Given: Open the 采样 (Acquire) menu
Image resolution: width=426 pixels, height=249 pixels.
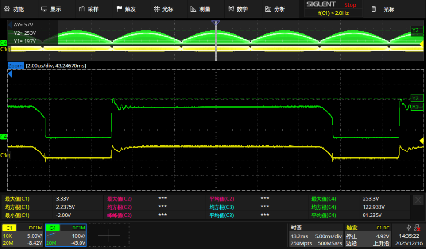Looking at the screenshot, I should [88, 9].
